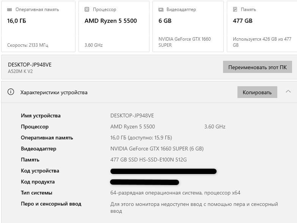This screenshot has height=223, width=297.
Task: Click the RAM icon in Оперативная память card
Action: tap(9, 9)
